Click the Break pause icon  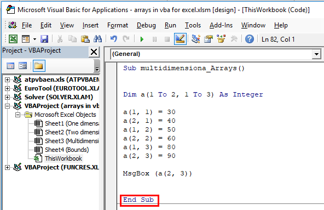154,39
